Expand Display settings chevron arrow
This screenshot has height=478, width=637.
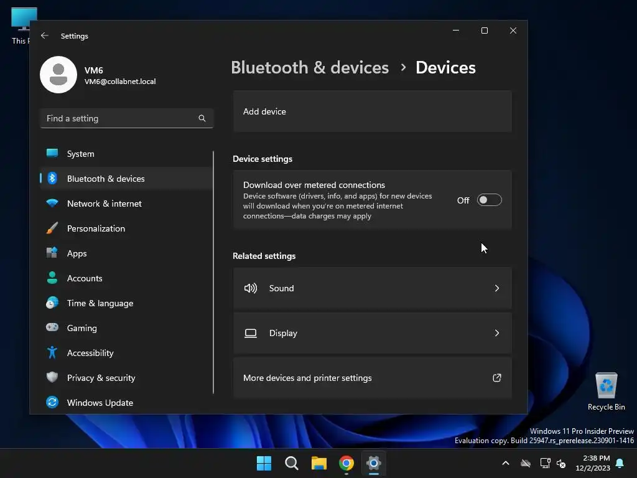click(497, 334)
